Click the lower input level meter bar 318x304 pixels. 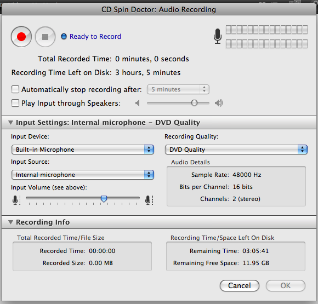[x=266, y=44]
